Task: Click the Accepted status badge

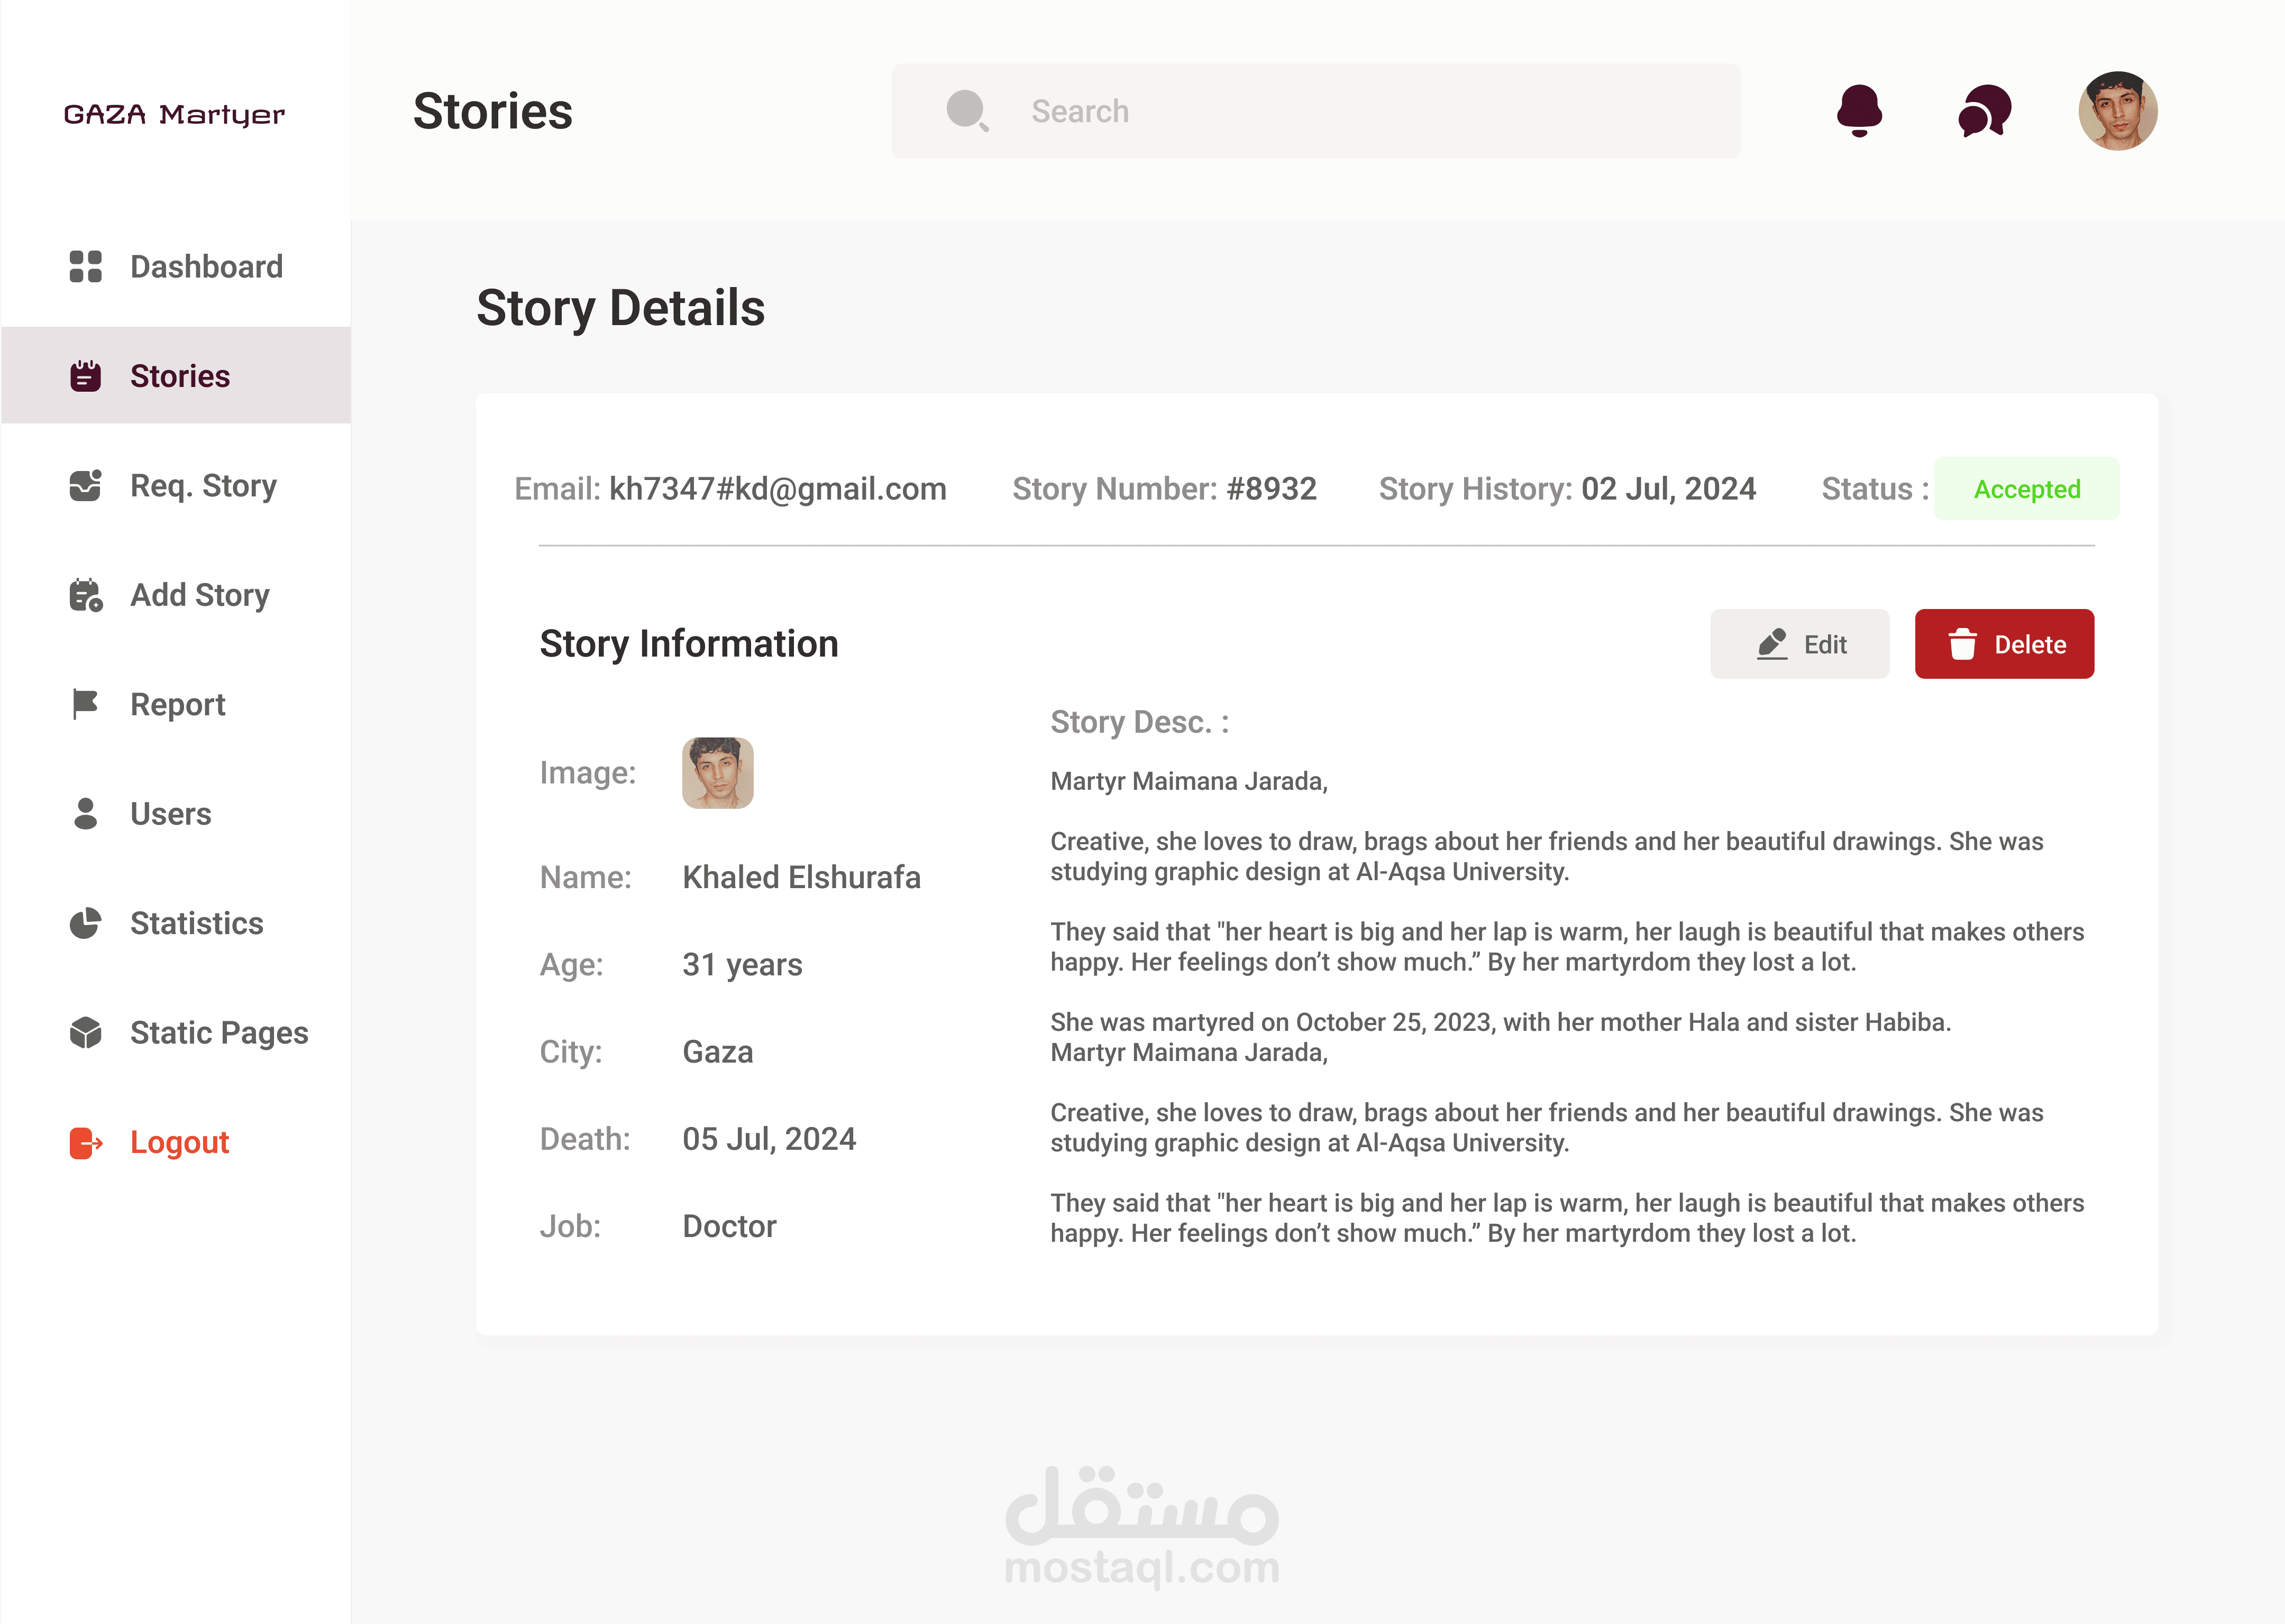Action: point(2026,489)
